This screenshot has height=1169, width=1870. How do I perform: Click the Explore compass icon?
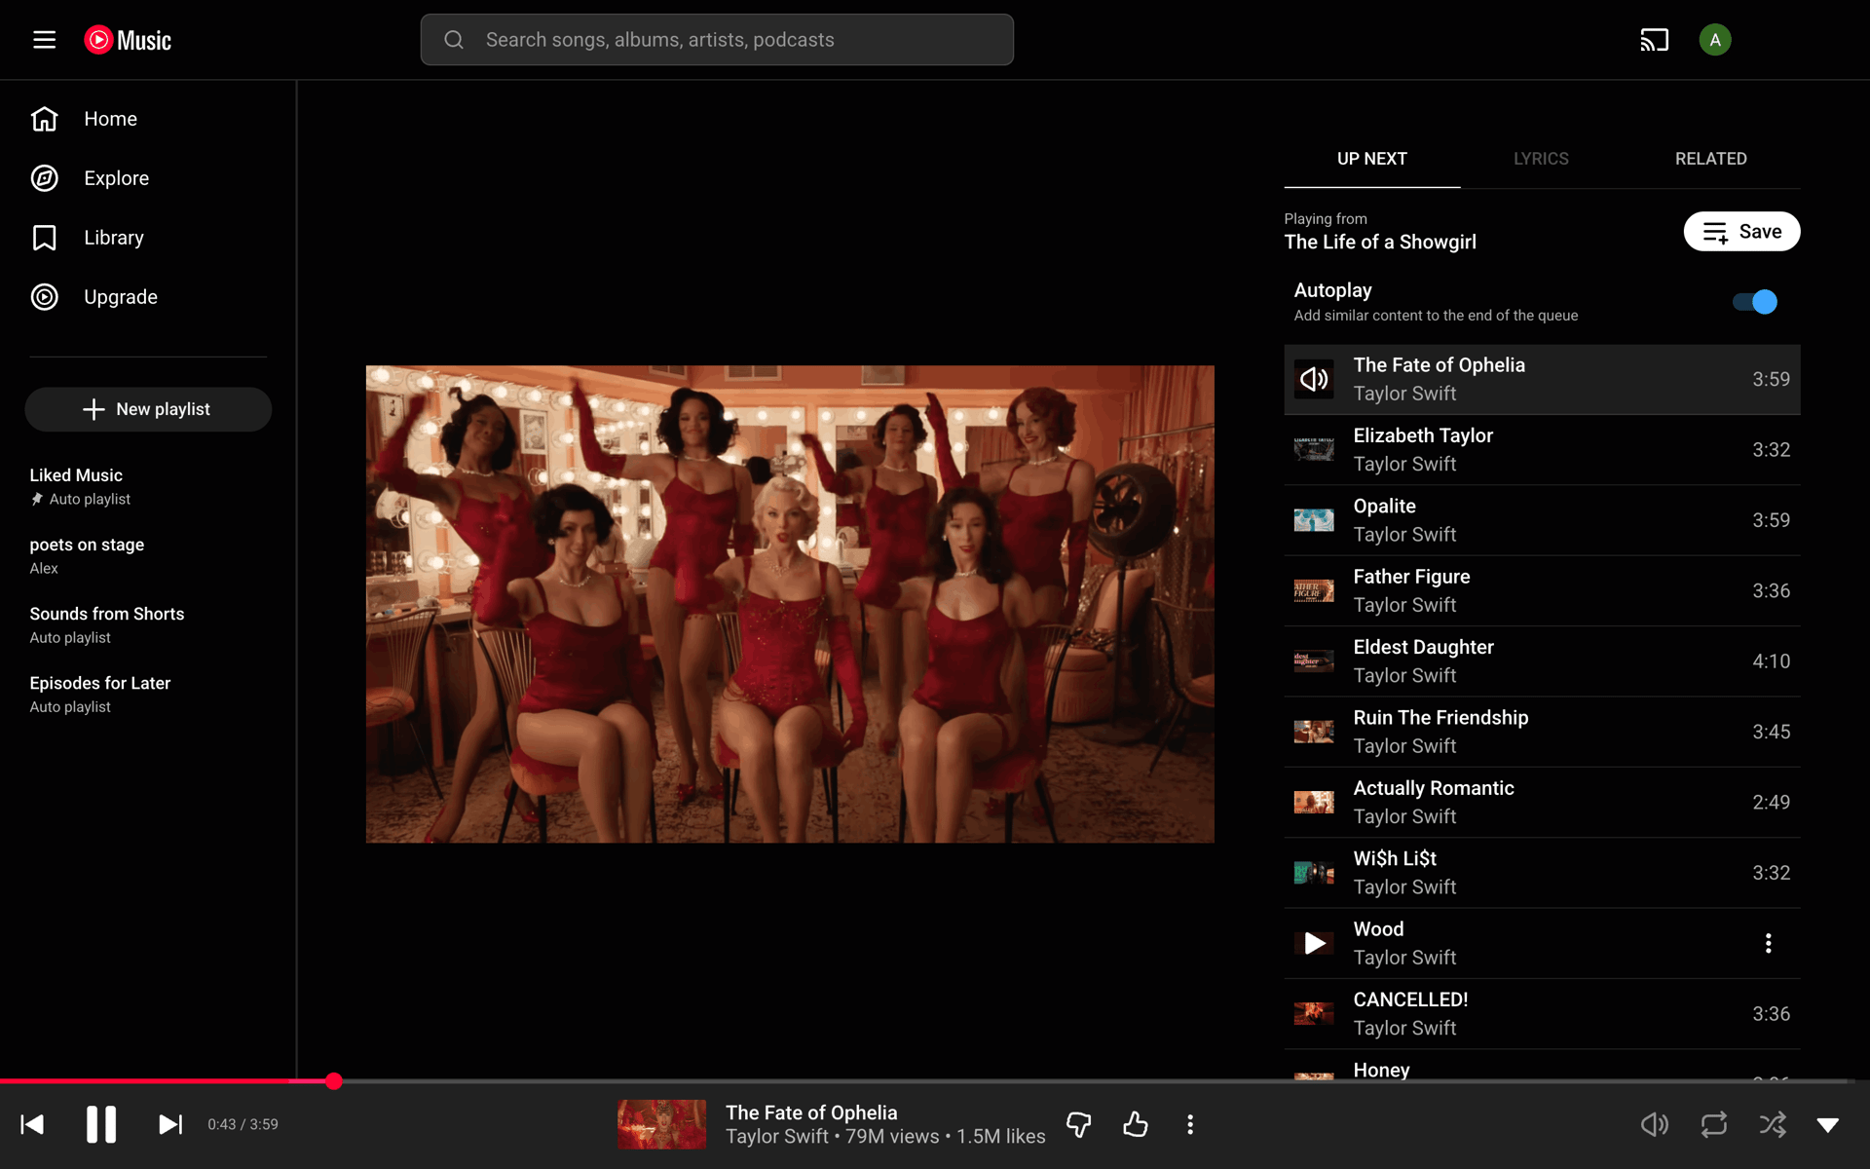tap(45, 178)
